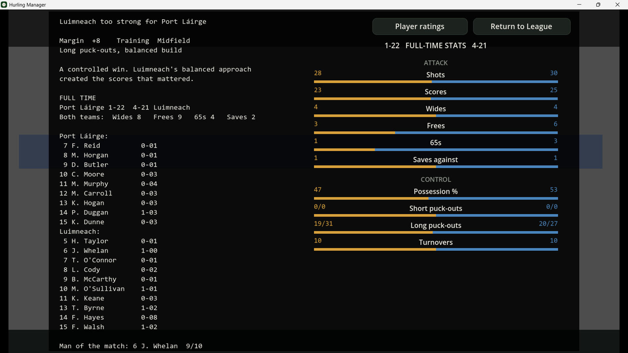Click scorer row '14 F. Hayes' 0-08
This screenshot has width=628, height=353.
click(x=108, y=317)
